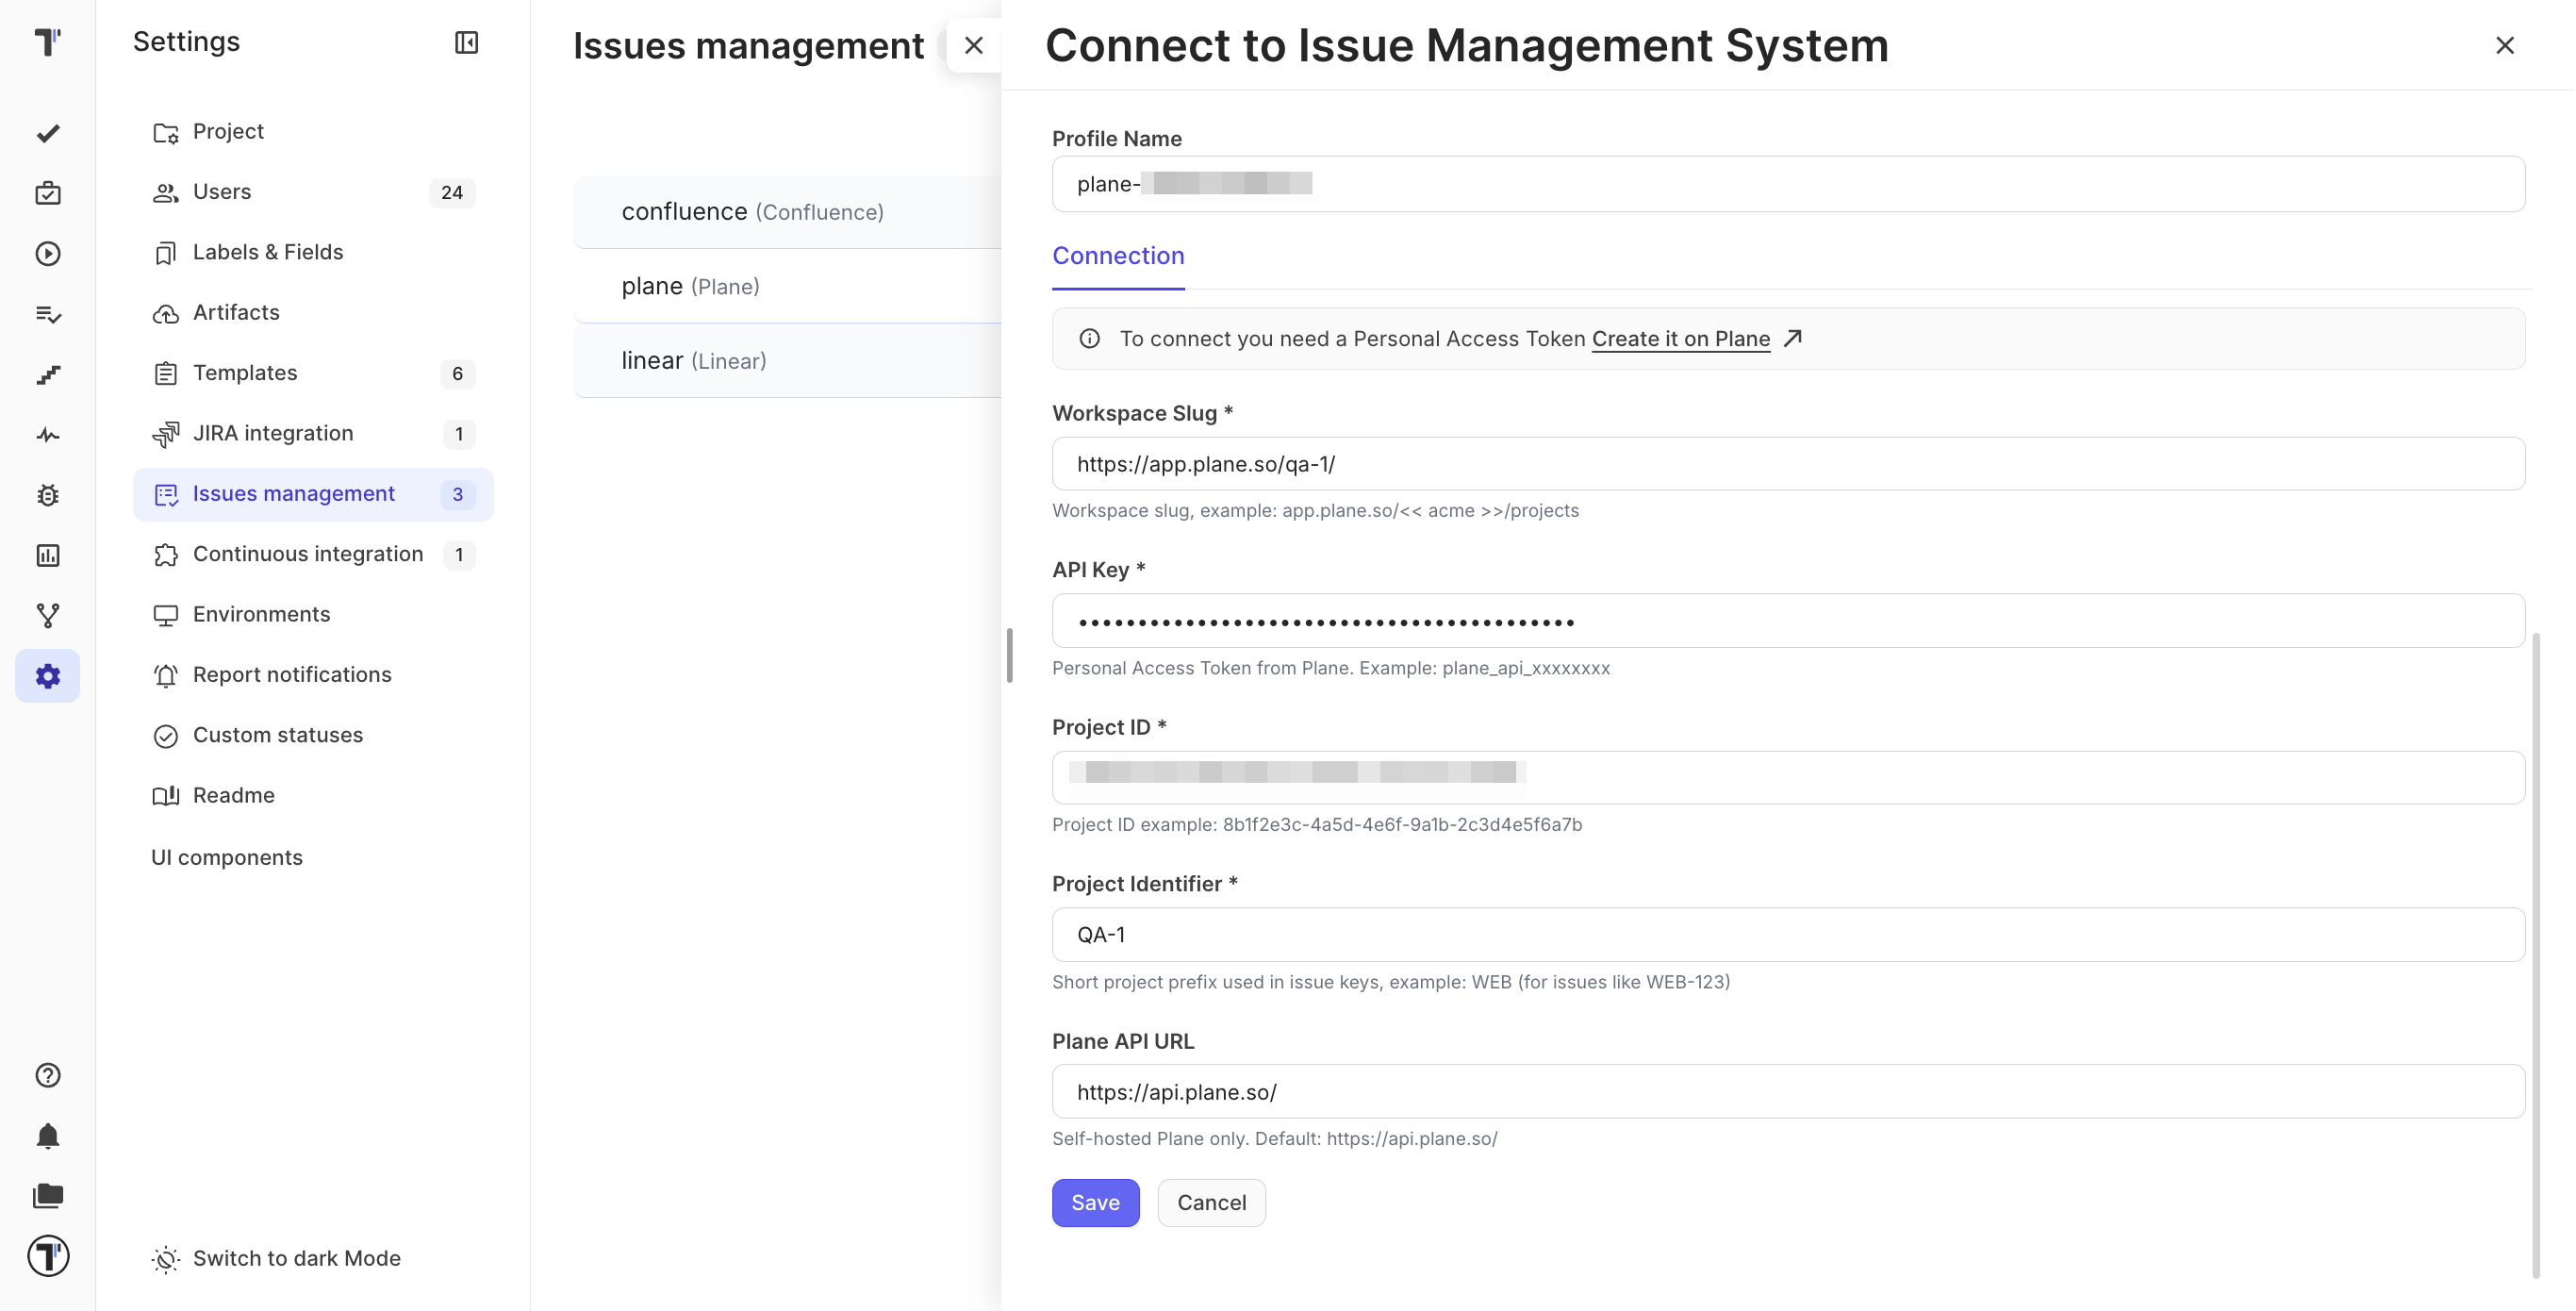Click the dialog resize handle on left edge
The image size is (2576, 1311).
[x=1010, y=656]
